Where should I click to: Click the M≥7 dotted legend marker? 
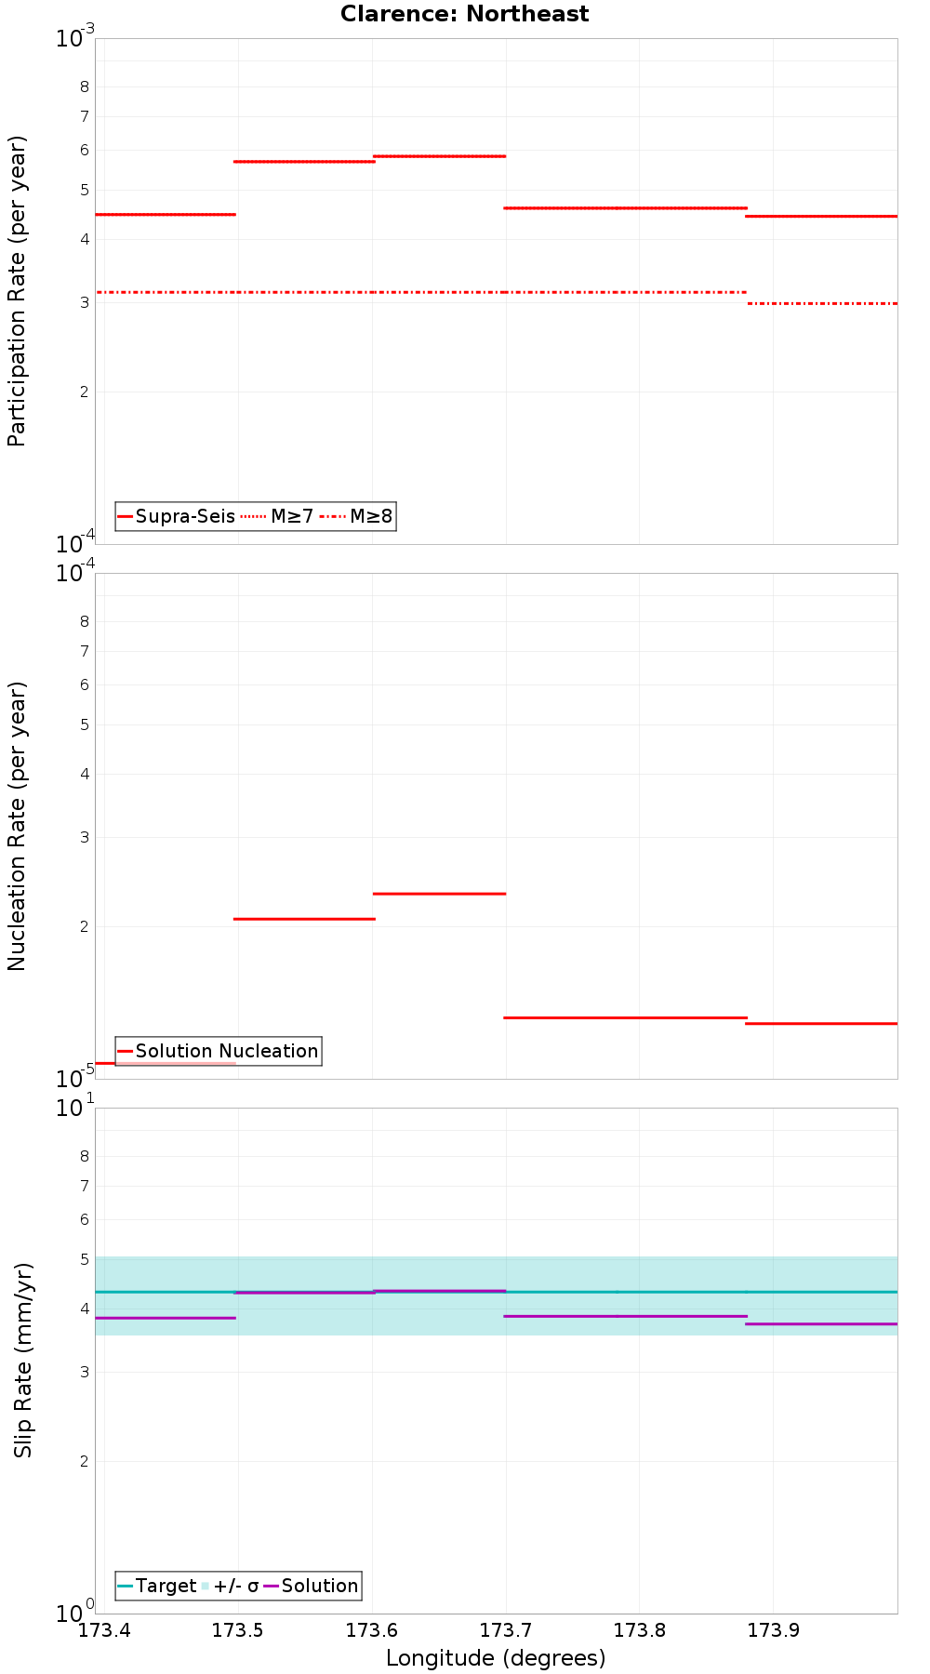click(253, 516)
